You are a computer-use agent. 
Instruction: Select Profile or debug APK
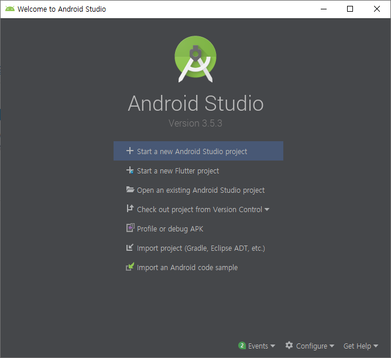click(x=170, y=229)
